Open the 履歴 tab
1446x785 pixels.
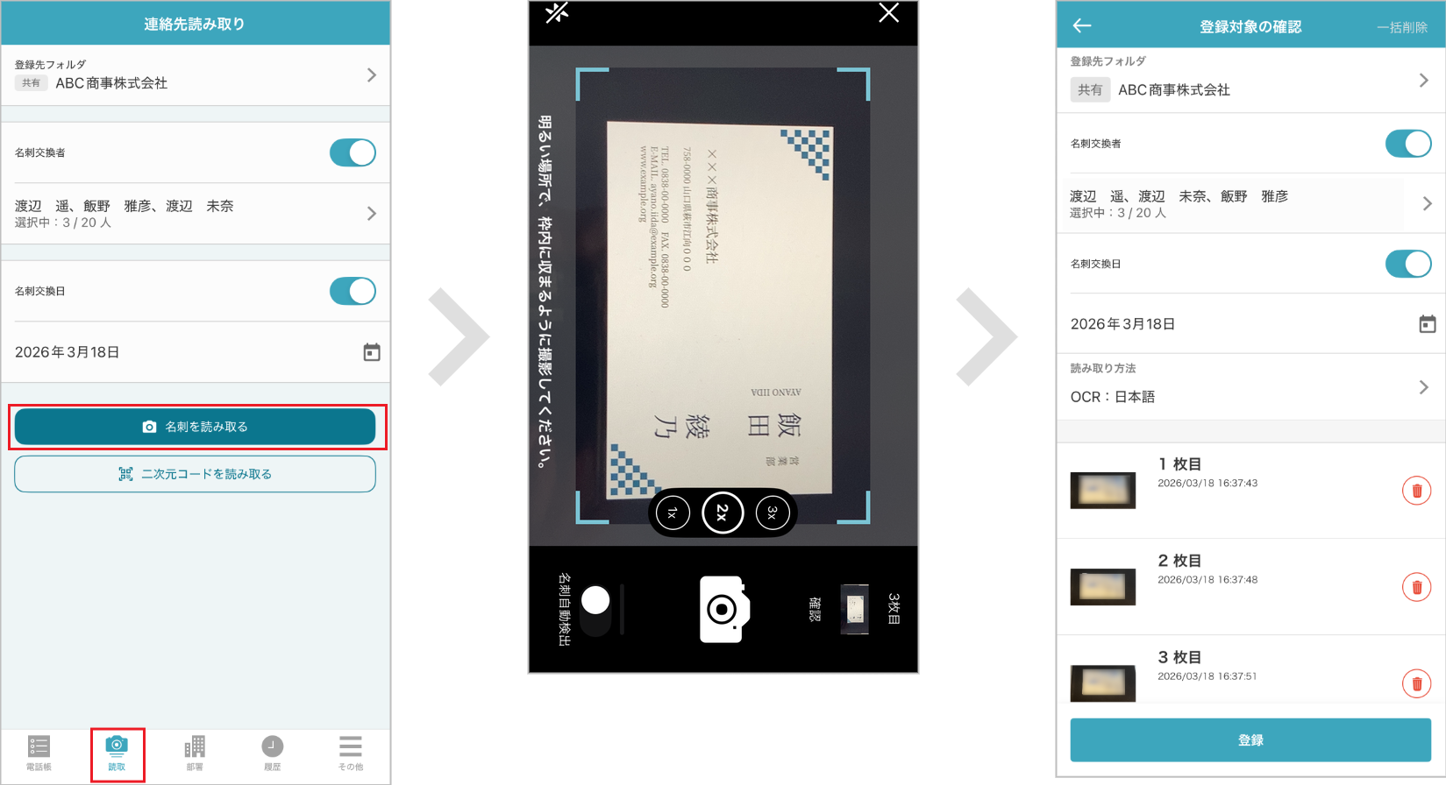tap(273, 753)
